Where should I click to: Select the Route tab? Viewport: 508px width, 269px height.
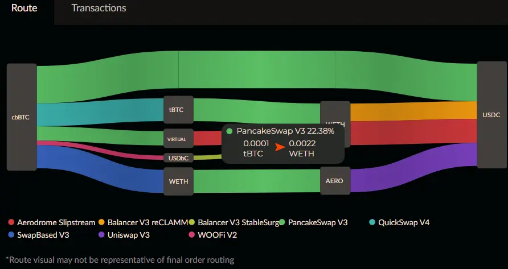click(x=24, y=8)
